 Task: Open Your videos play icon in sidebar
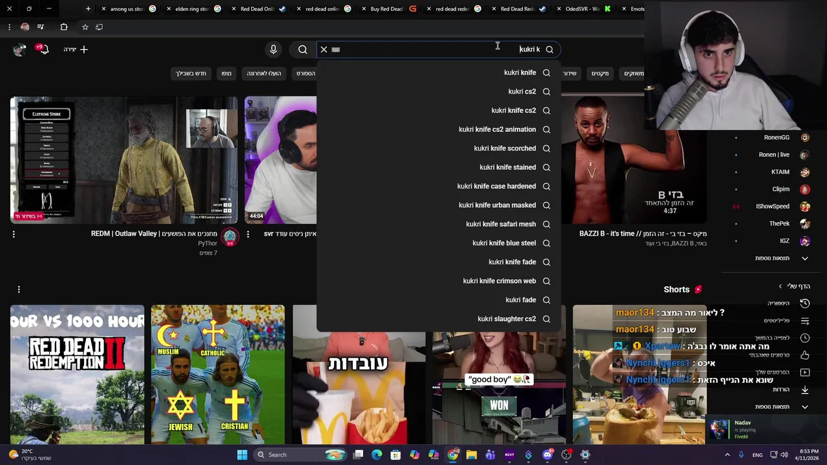click(805, 373)
